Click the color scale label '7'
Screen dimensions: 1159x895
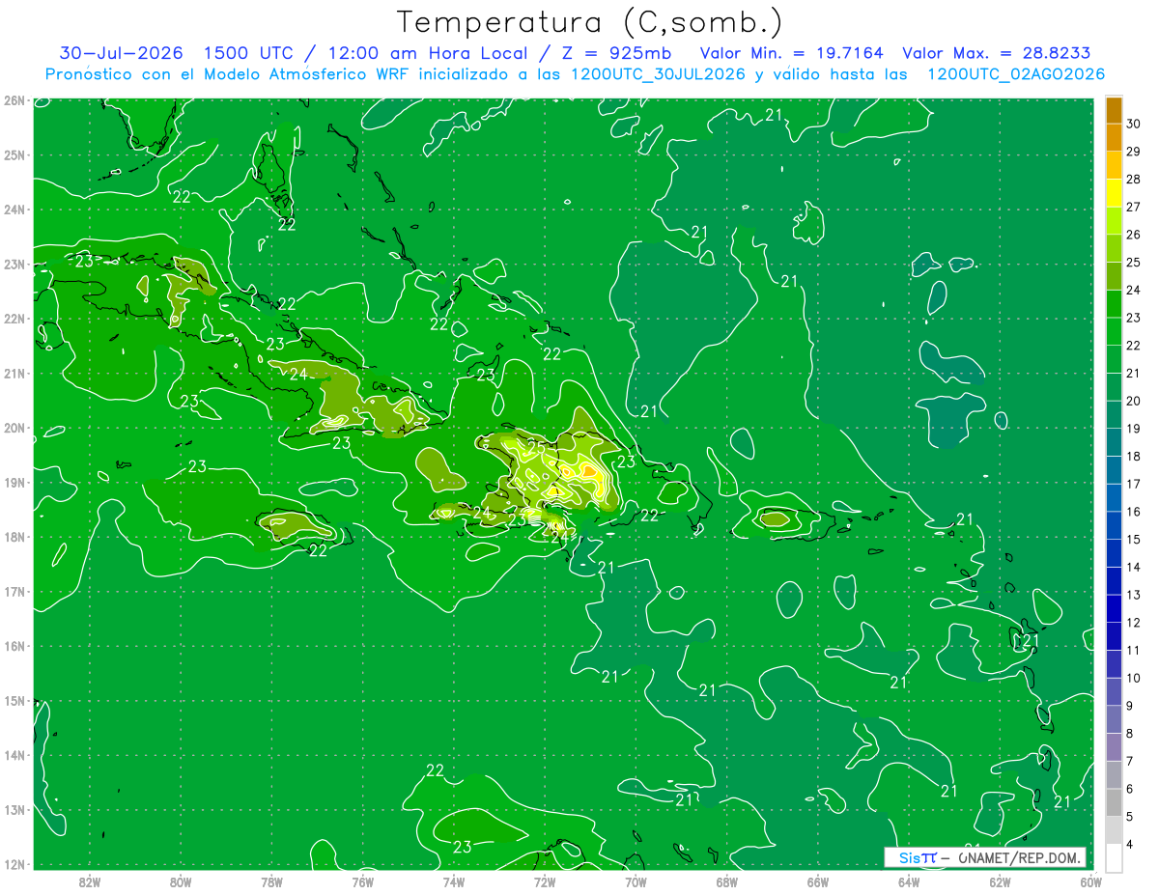pyautogui.click(x=1131, y=761)
